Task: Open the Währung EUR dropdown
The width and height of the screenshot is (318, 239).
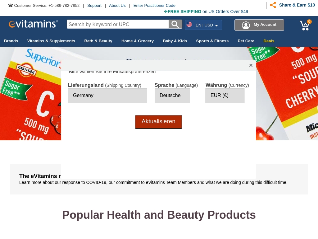Action: [225, 96]
